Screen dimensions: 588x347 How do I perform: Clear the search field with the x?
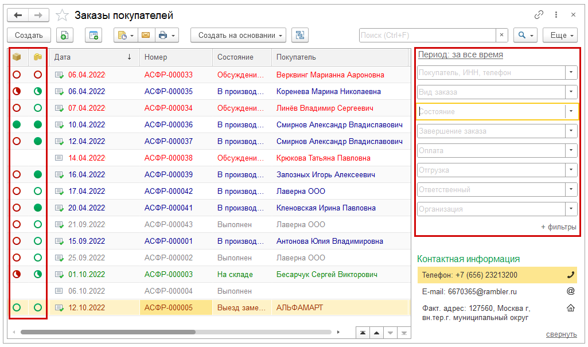click(x=501, y=35)
